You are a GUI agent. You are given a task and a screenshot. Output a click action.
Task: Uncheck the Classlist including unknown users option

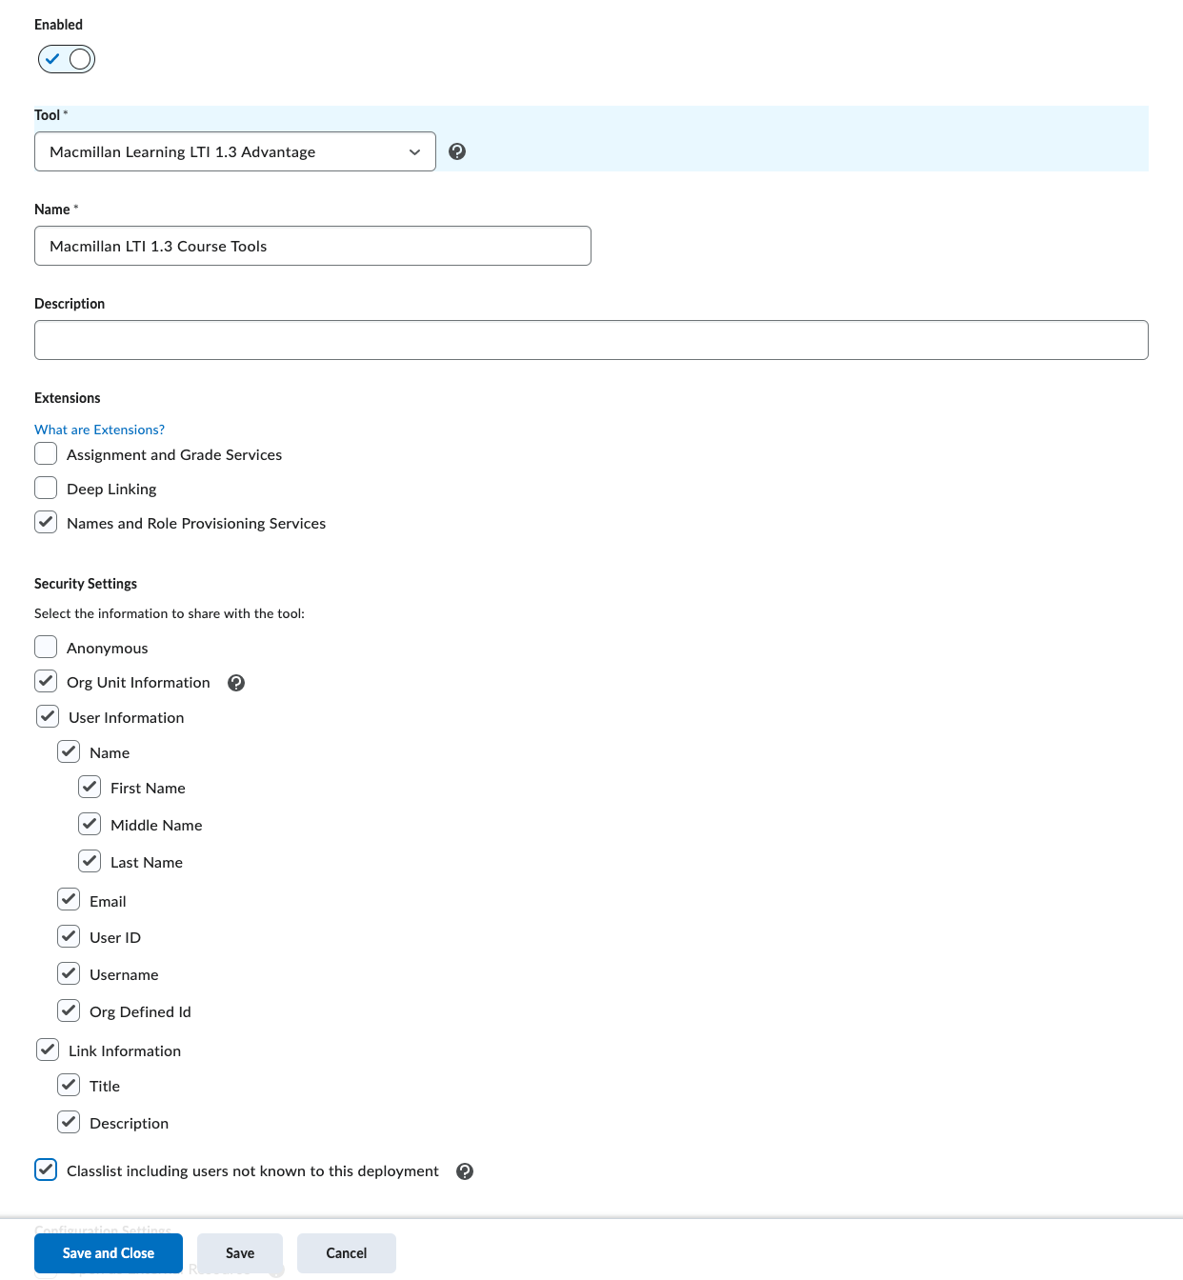(46, 1170)
